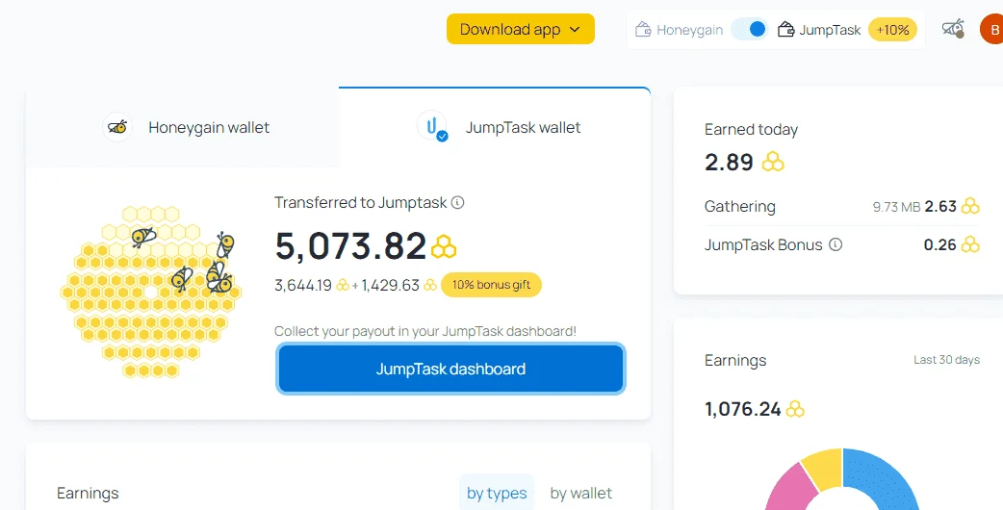Viewport: 1003px width, 510px height.
Task: Click the bee logo on Honeygain wallet tab
Action: (117, 127)
